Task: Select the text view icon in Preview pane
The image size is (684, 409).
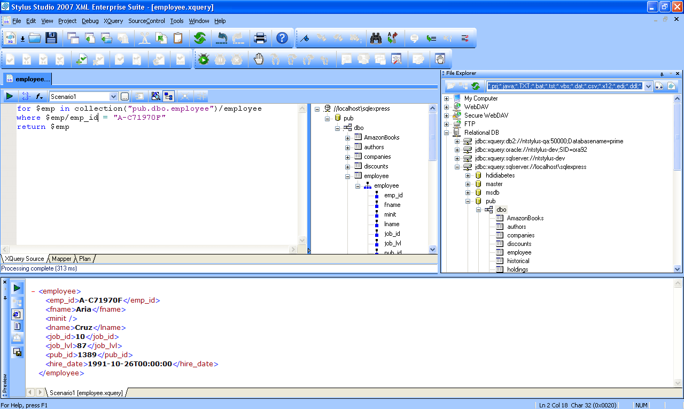Action: [x=17, y=326]
